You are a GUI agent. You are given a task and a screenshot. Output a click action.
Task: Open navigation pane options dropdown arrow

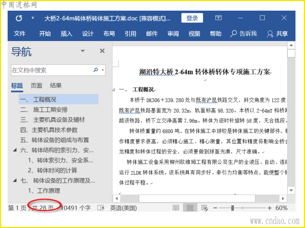(83, 51)
